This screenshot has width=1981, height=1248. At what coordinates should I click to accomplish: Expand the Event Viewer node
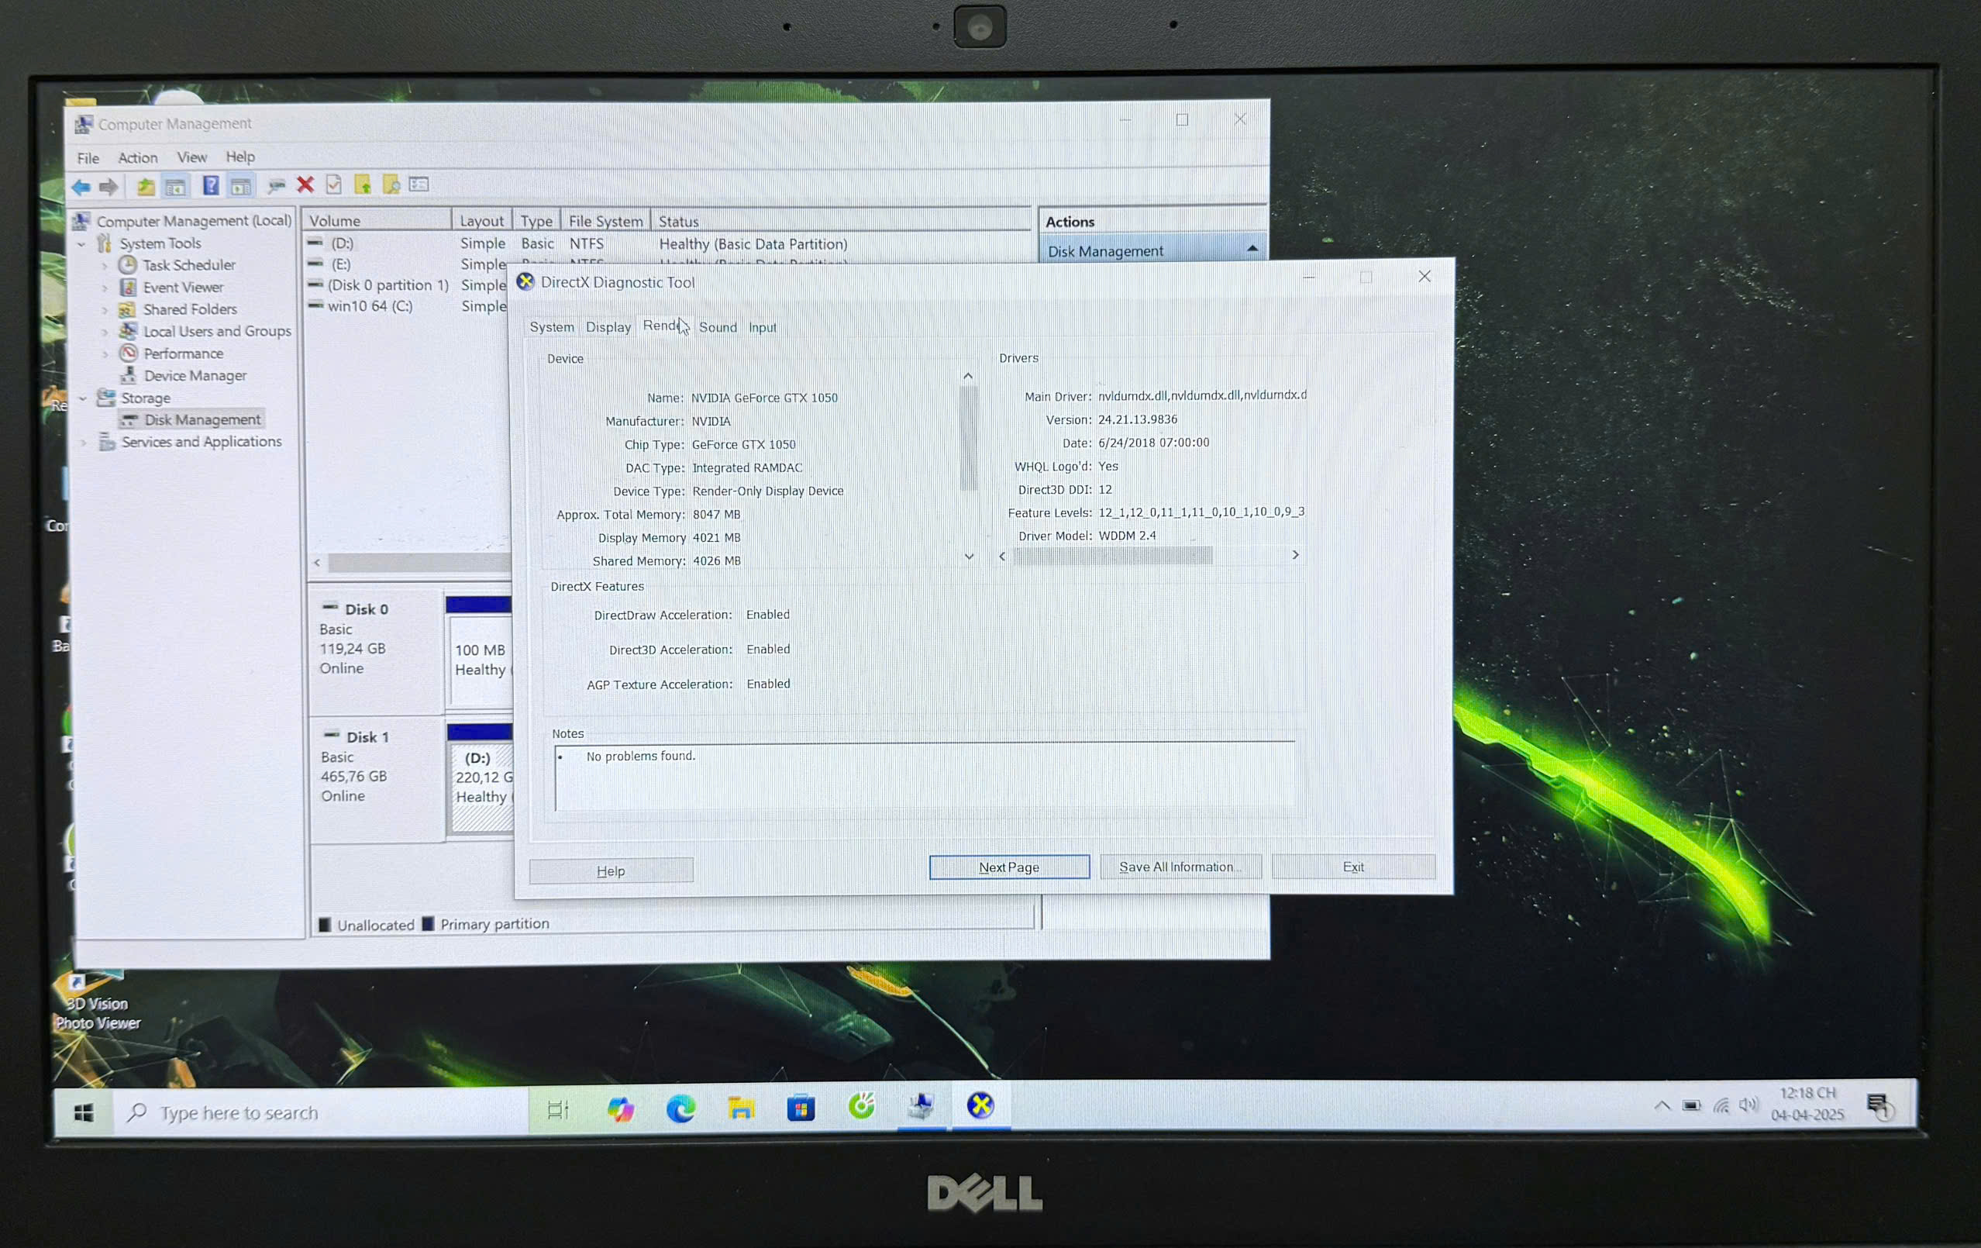[105, 289]
